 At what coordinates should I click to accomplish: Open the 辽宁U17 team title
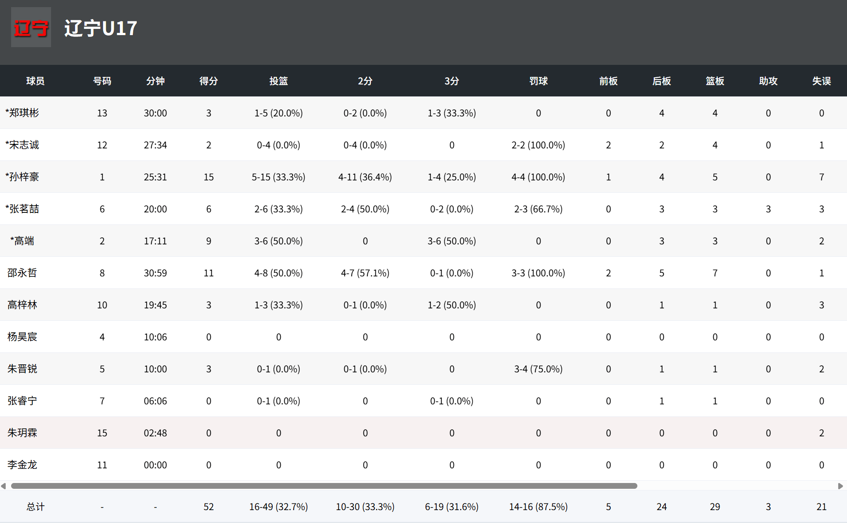tap(101, 28)
